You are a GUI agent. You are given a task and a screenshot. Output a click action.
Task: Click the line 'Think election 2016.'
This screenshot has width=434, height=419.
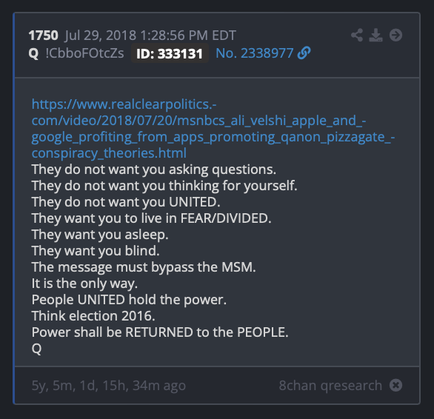pos(93,316)
